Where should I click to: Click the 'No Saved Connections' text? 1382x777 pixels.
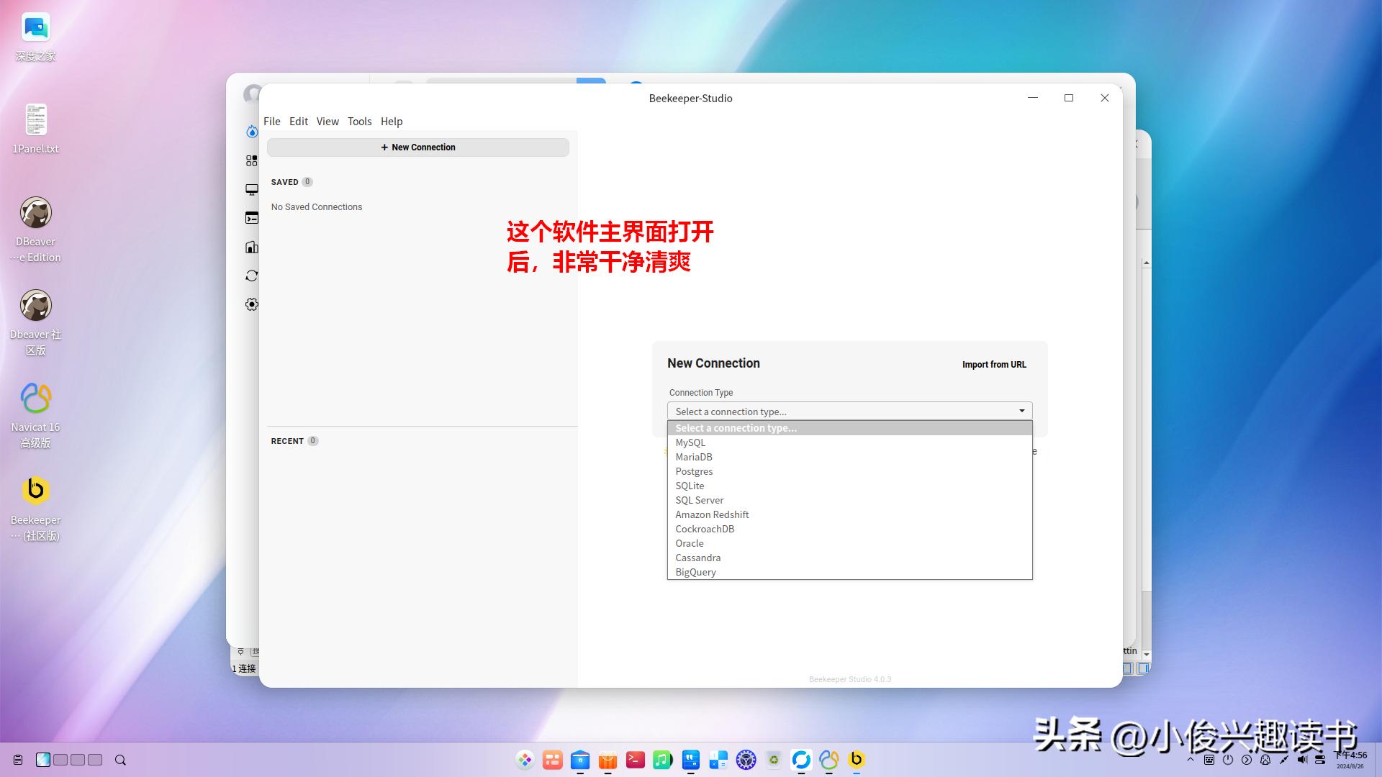(317, 207)
